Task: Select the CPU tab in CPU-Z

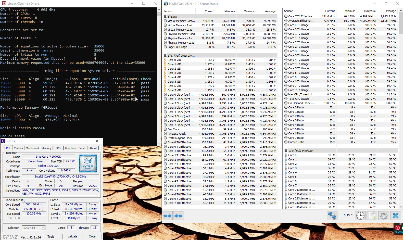Action: 7,148
